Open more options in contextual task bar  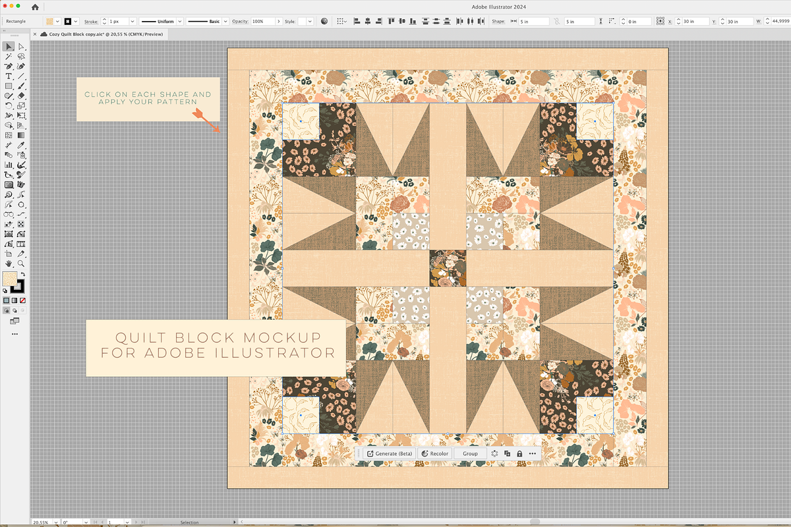click(532, 454)
